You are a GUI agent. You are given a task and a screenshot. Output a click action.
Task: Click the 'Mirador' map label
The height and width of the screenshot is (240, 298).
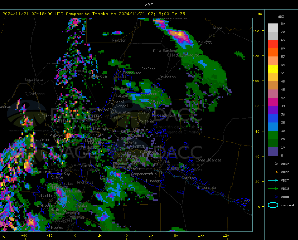[x=153, y=181]
